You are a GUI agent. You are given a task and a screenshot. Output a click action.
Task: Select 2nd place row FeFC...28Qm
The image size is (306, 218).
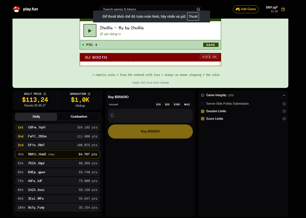[x=57, y=136]
